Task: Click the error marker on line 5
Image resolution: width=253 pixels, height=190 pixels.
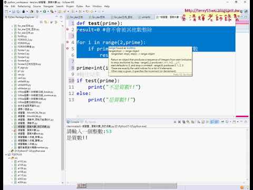Action: click(67, 48)
